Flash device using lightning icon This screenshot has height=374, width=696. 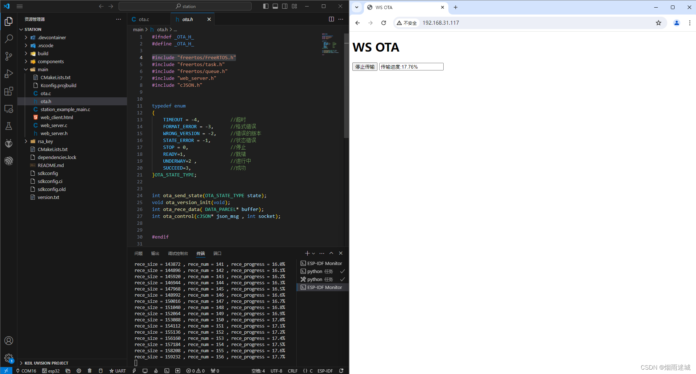134,371
